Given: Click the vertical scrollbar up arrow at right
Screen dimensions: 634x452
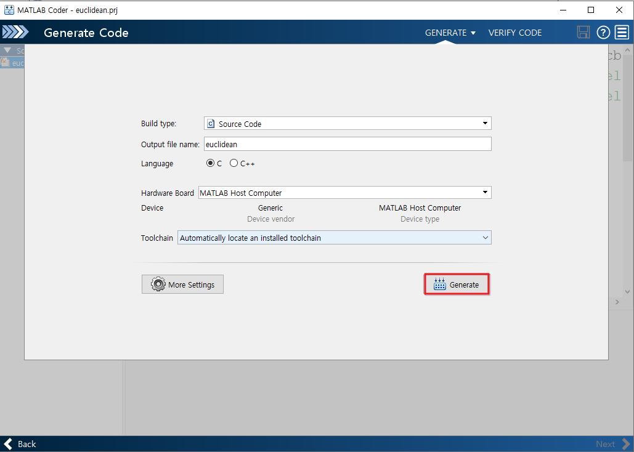Looking at the screenshot, I should point(627,50).
